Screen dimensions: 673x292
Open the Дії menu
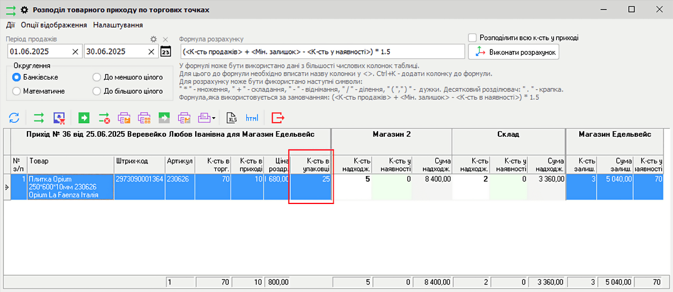pos(11,25)
